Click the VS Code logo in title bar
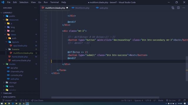188x105 pixels. [3, 2]
